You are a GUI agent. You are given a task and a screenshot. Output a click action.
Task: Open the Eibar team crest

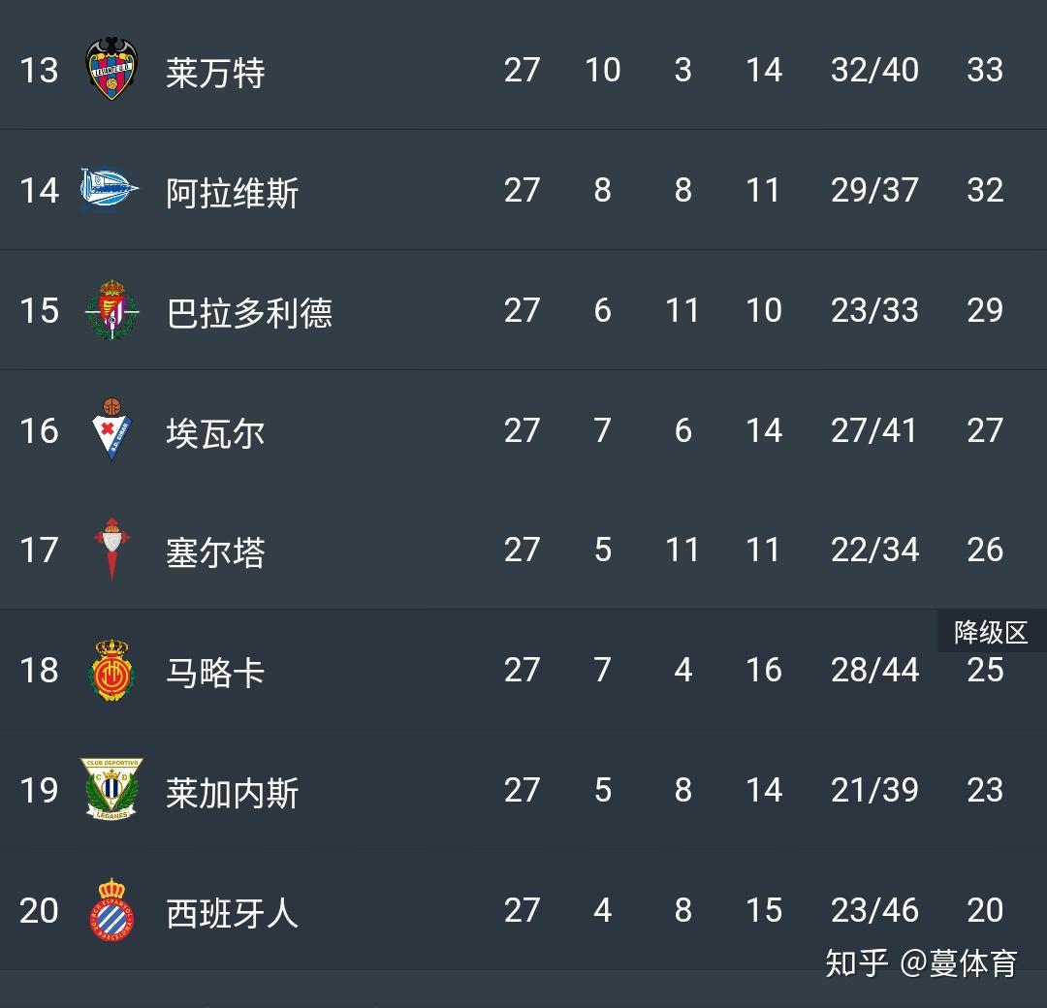[111, 429]
